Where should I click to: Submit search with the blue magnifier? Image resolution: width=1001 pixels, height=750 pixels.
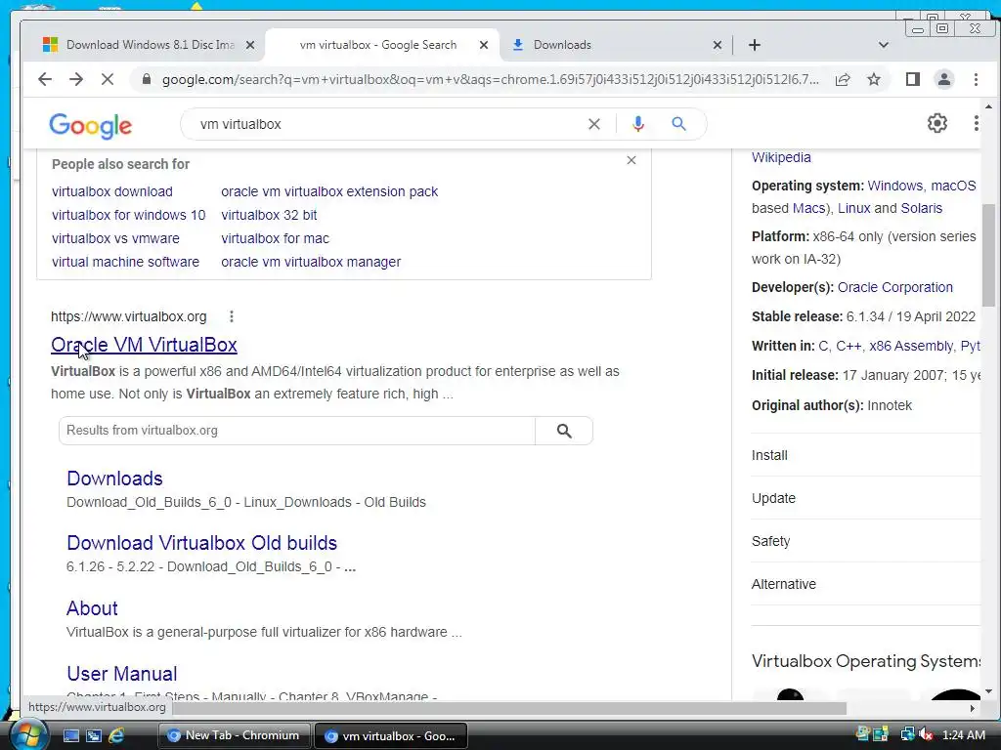678,124
